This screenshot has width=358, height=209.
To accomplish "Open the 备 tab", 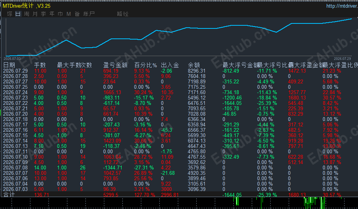I will [77, 14].
